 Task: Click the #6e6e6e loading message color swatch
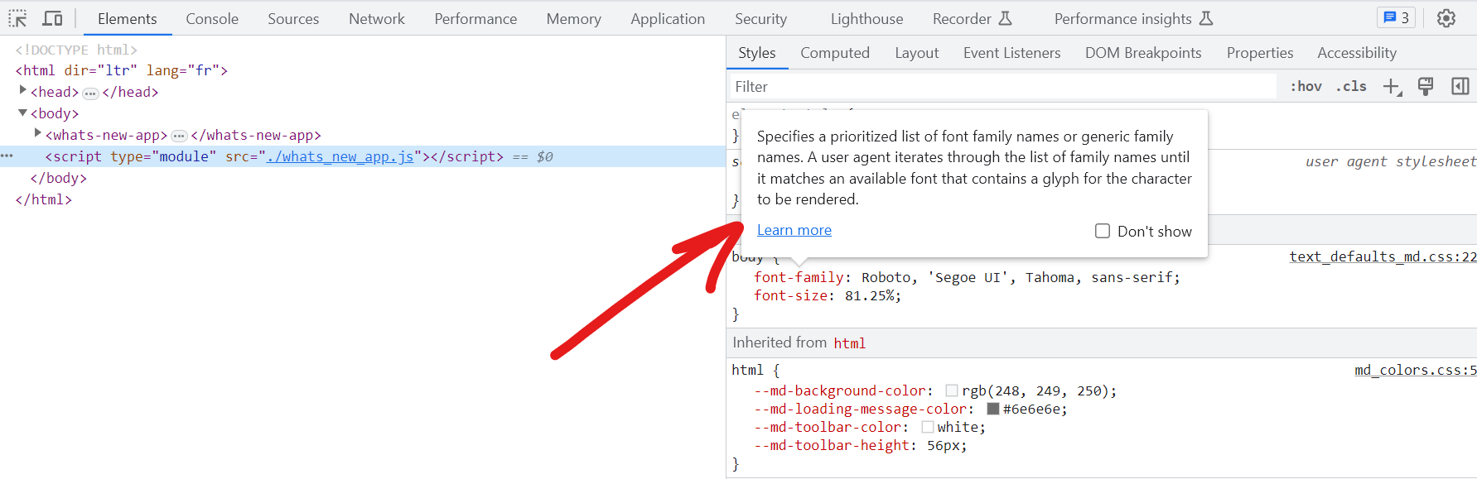[x=993, y=409]
